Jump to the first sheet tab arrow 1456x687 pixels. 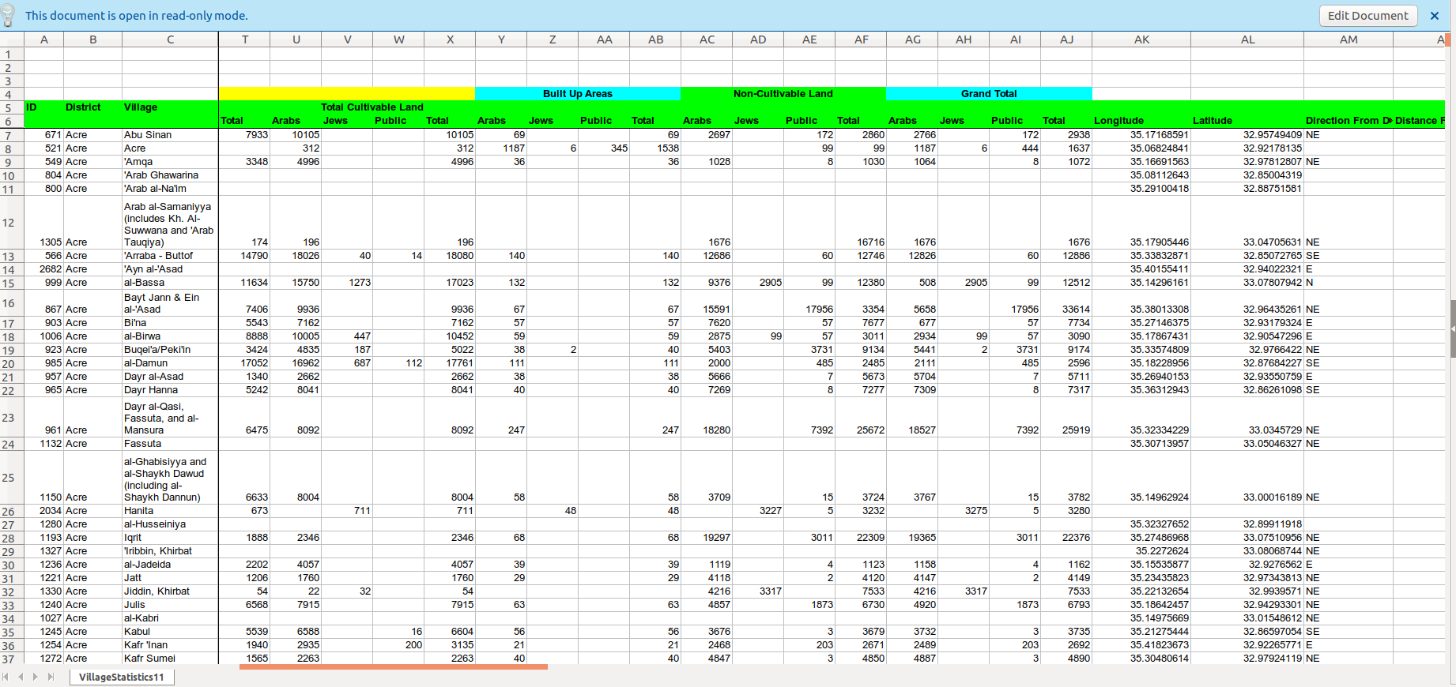(6, 677)
